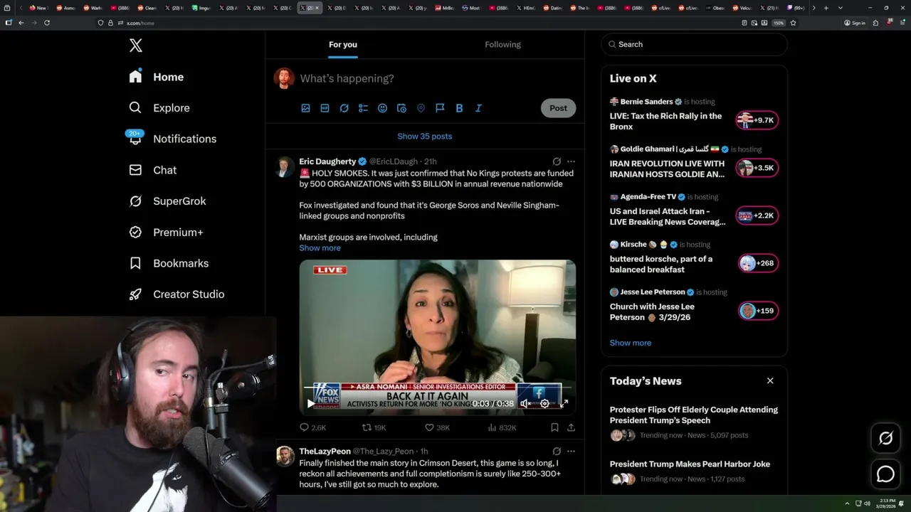Close the Today's News panel

coord(770,381)
